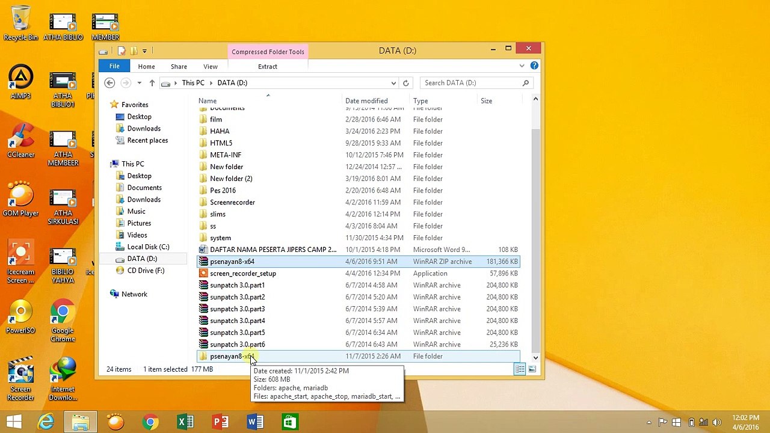Open PowerPoint from the taskbar
The width and height of the screenshot is (770, 433).
coord(220,422)
